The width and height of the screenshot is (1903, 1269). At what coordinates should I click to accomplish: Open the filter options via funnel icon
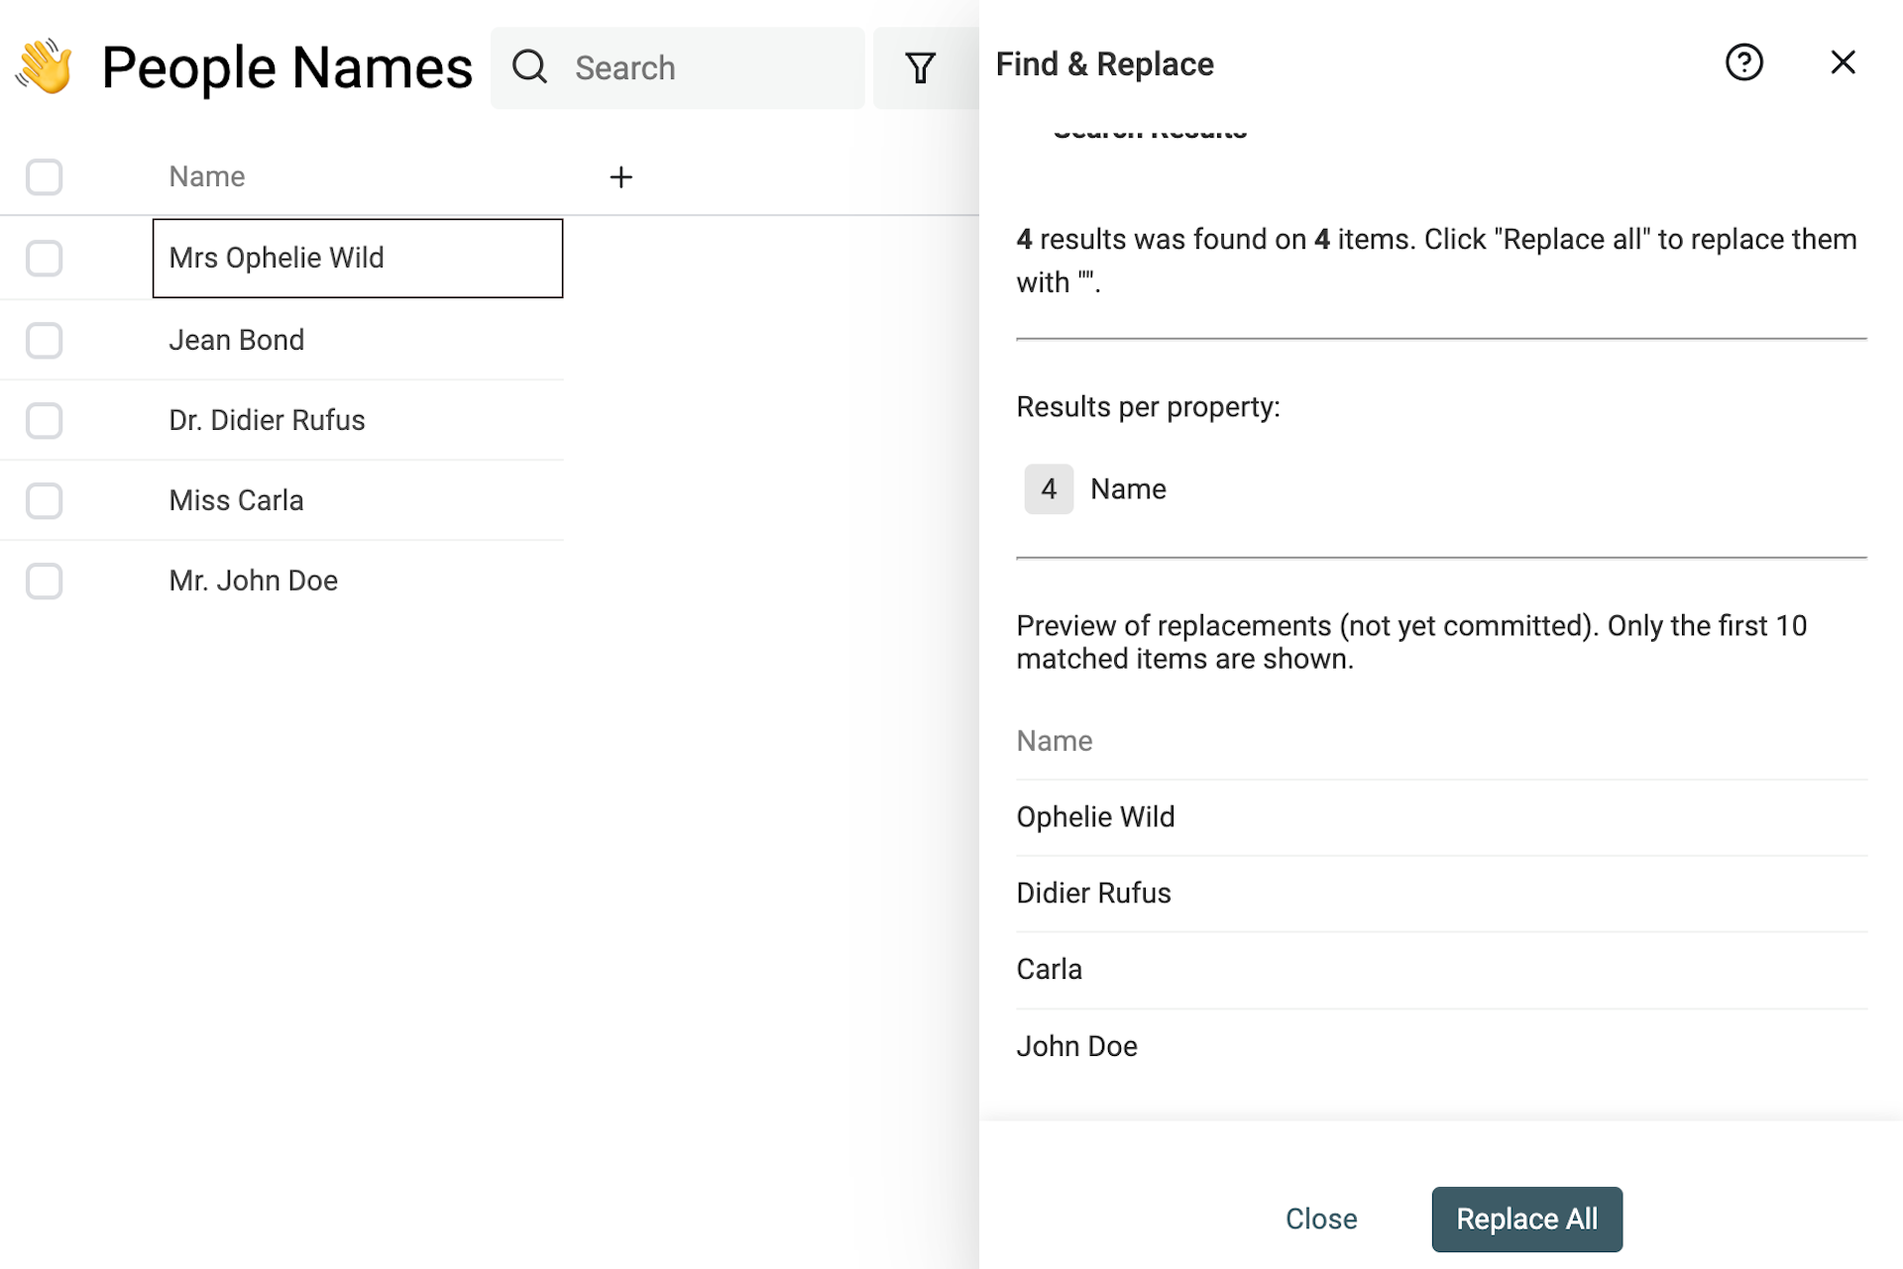tap(920, 67)
